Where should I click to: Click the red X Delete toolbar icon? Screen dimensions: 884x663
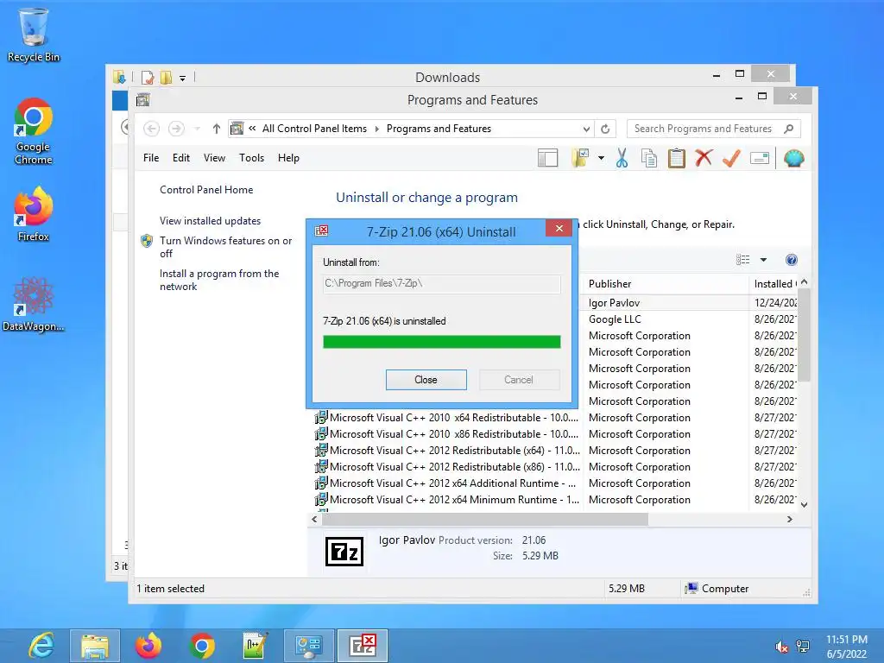pos(704,158)
